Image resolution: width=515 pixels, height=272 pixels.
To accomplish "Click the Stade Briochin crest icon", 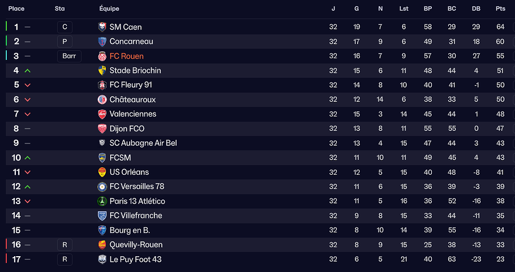I will (x=102, y=71).
